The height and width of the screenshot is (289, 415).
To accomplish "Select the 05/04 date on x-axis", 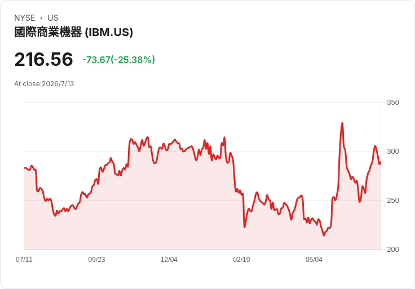I will pyautogui.click(x=314, y=260).
